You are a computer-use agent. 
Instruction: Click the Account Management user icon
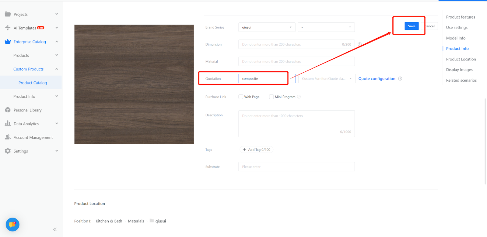tap(8, 137)
